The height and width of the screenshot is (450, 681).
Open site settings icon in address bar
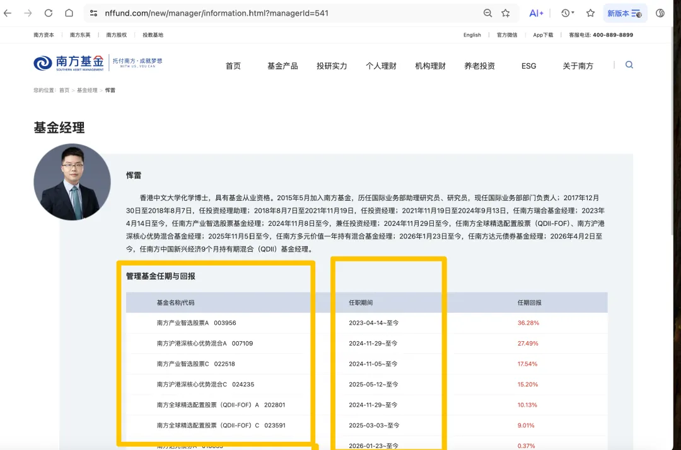93,13
